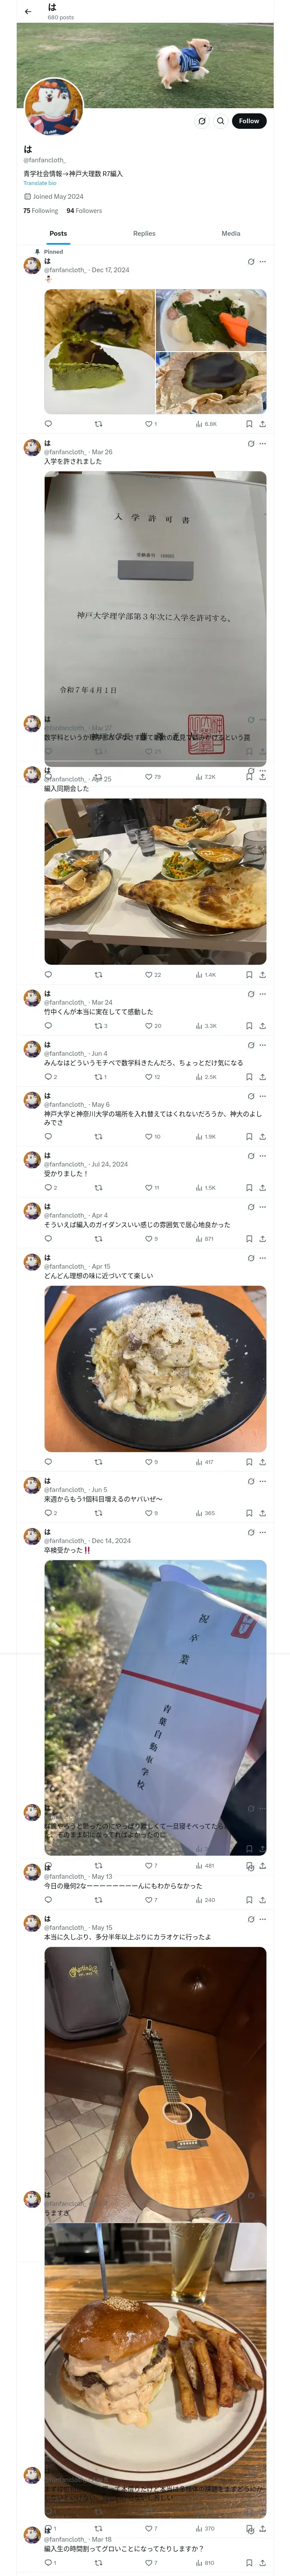Share the pinned Dec 17 post
This screenshot has height=2576, width=290.
click(262, 423)
